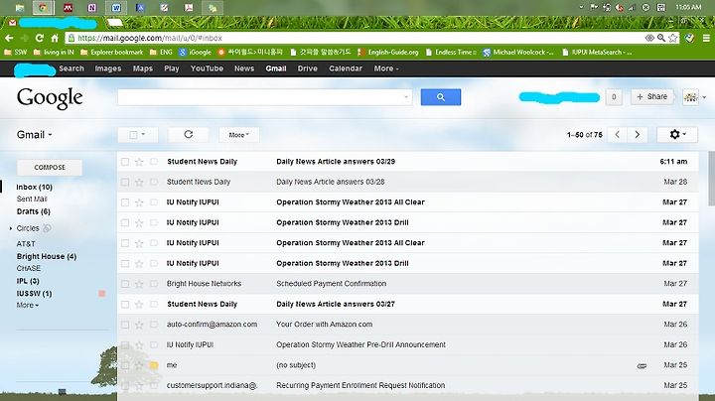Select checkbox for Student News Daily 03/28
This screenshot has height=401, width=715.
125,182
